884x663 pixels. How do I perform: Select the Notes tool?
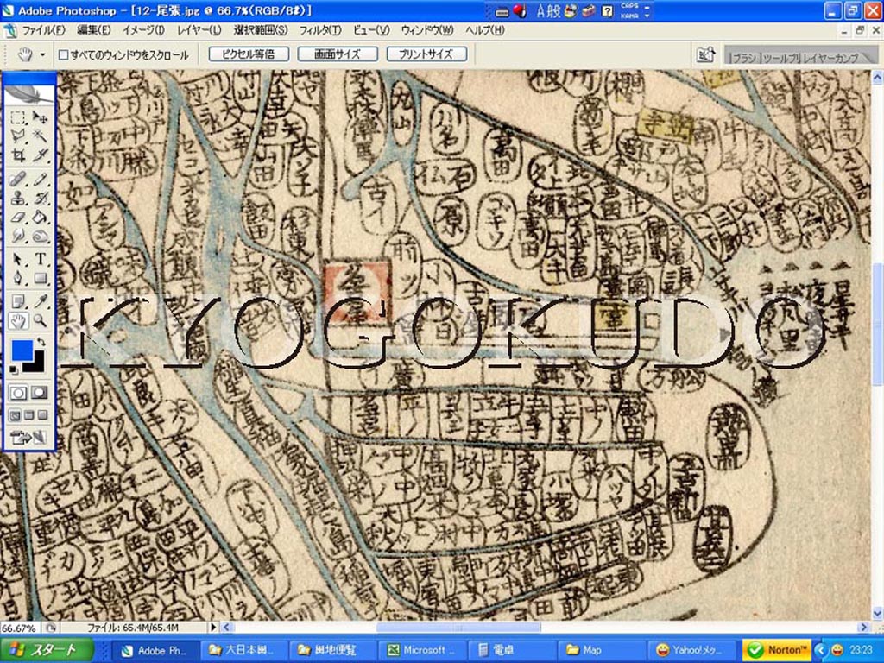coord(18,301)
